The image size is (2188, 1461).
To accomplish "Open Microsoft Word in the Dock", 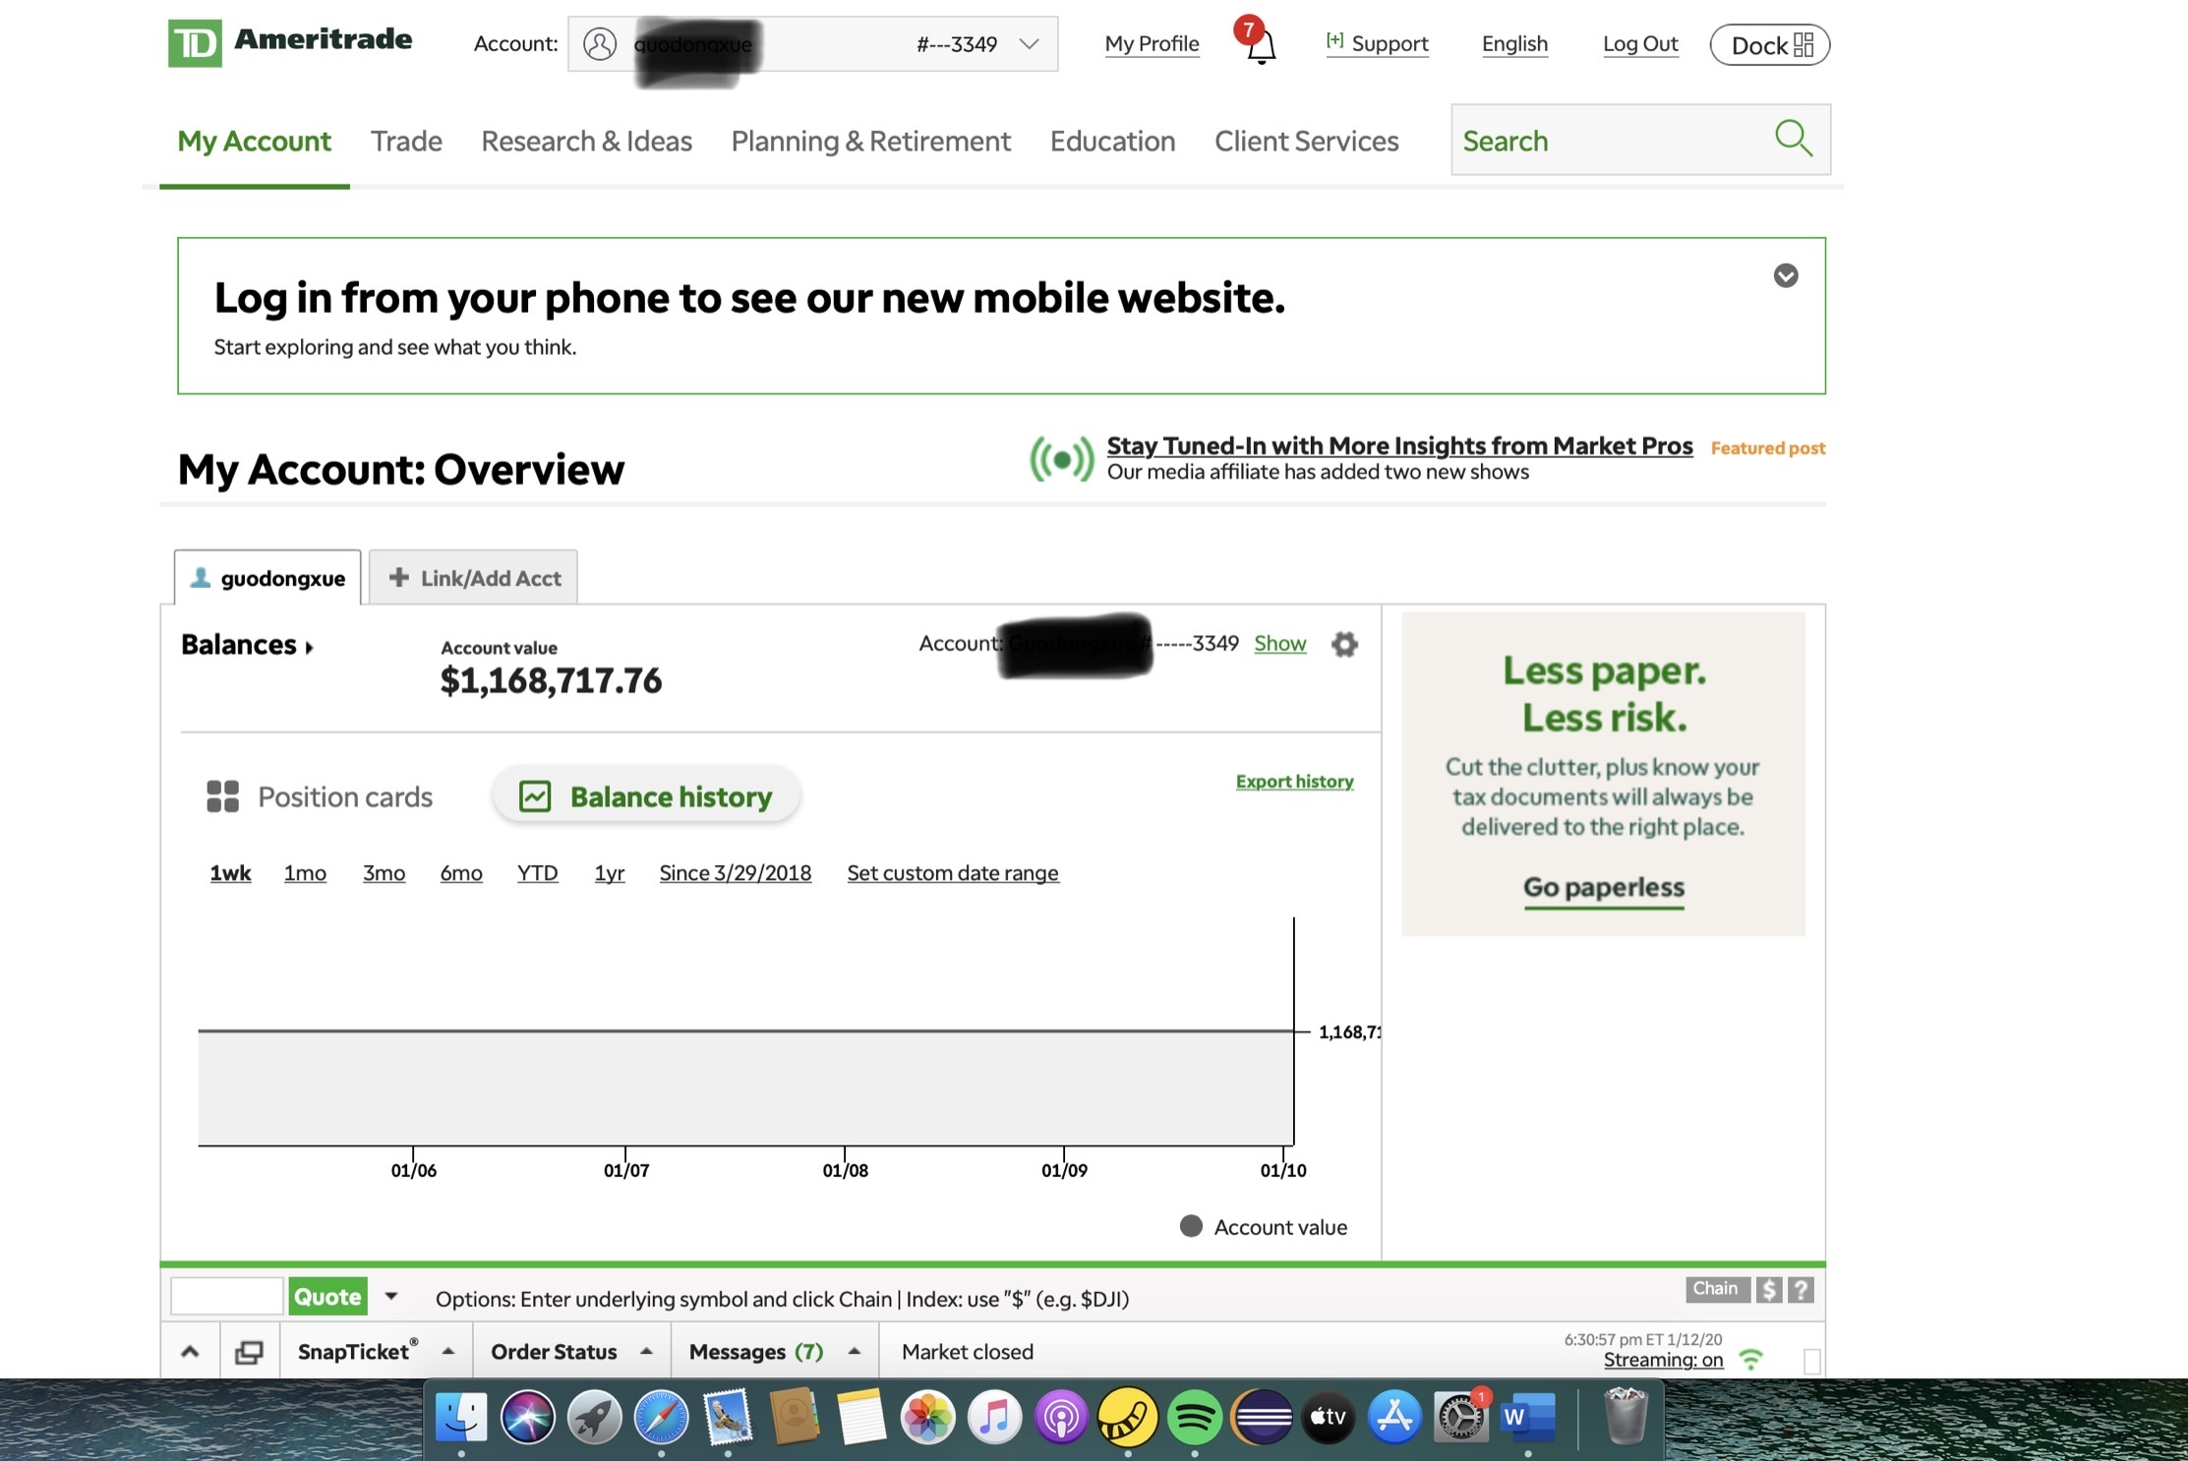I will point(1528,1418).
